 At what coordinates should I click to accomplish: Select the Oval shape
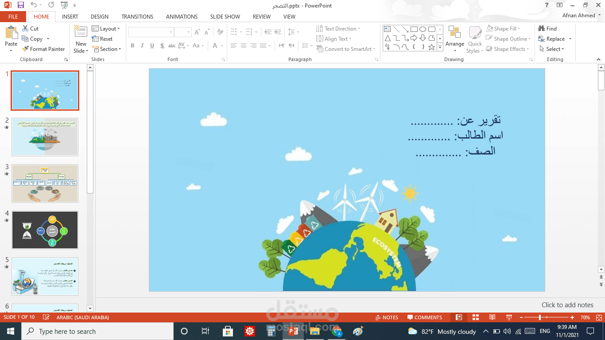tap(423, 29)
